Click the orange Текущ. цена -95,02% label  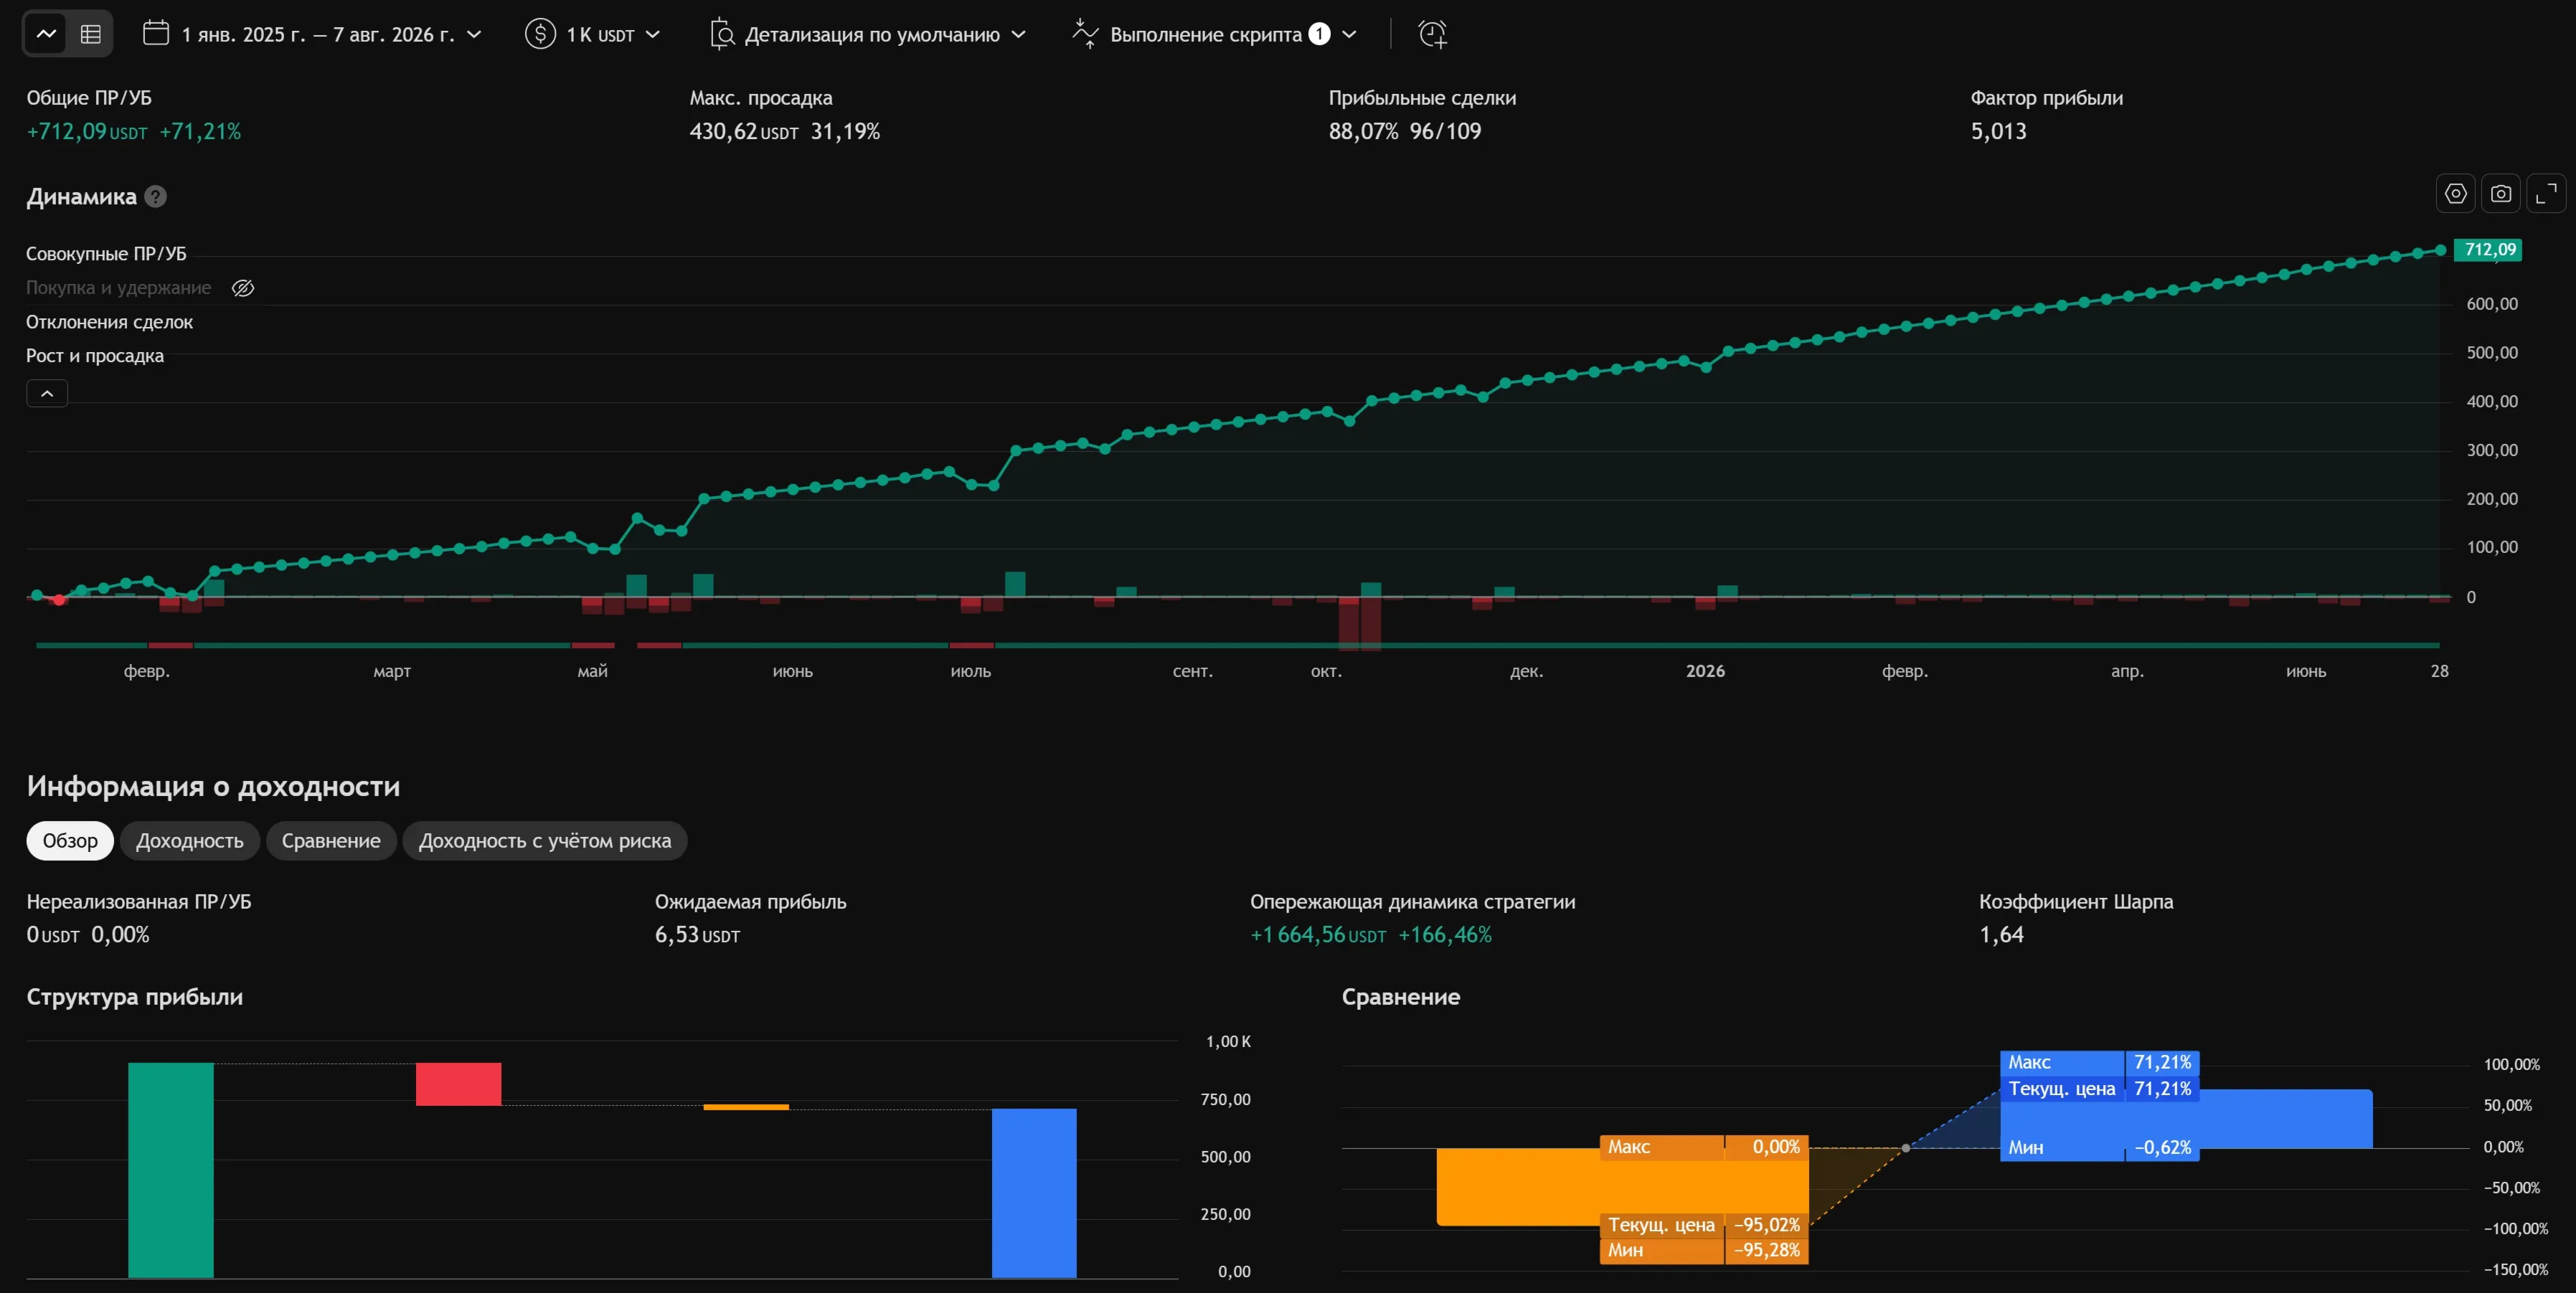pos(1704,1225)
